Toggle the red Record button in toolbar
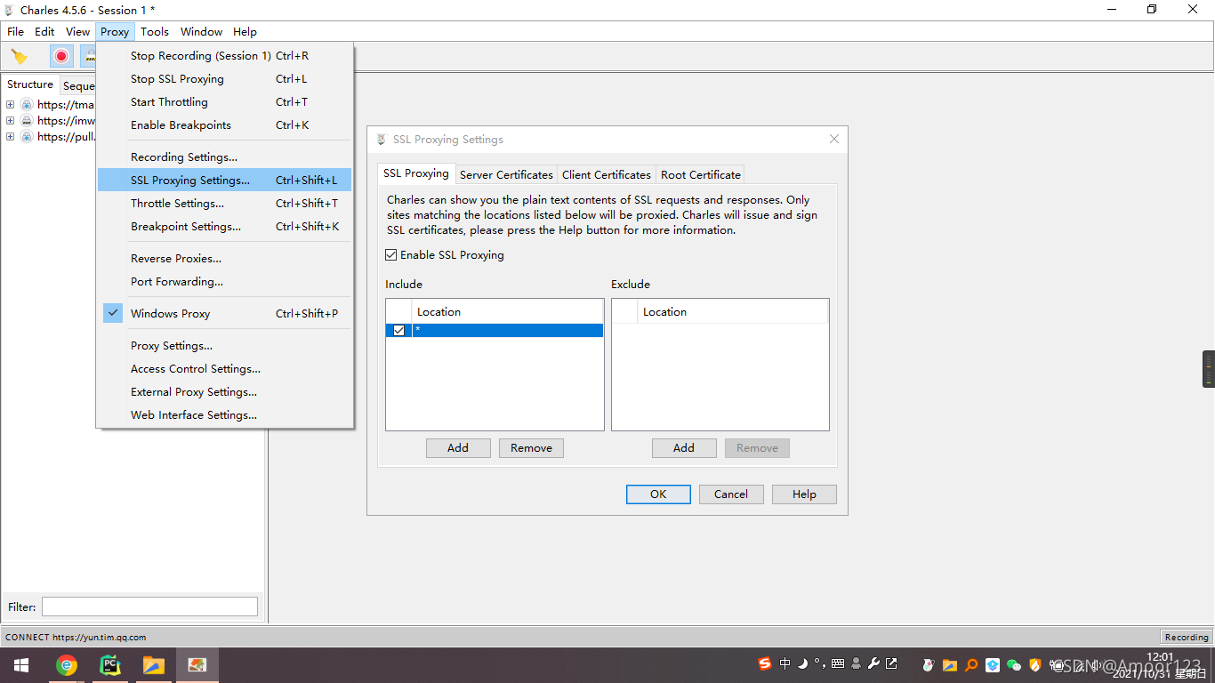Viewport: 1215px width, 683px height. pos(61,56)
